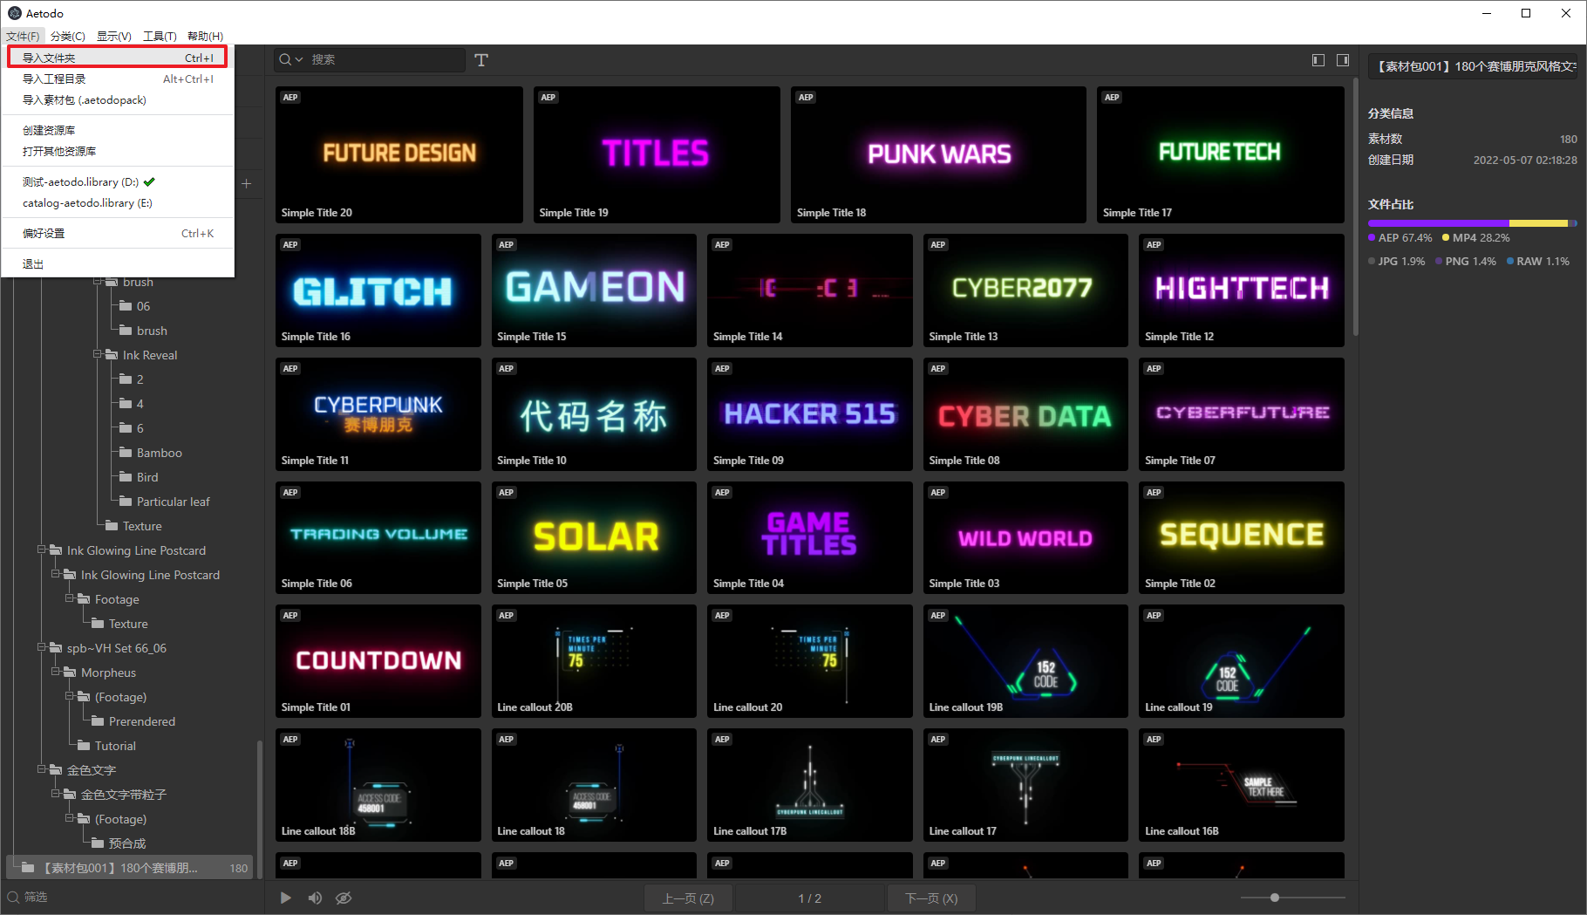
Task: Click the yellow MP4 legend dot
Action: 1446,237
